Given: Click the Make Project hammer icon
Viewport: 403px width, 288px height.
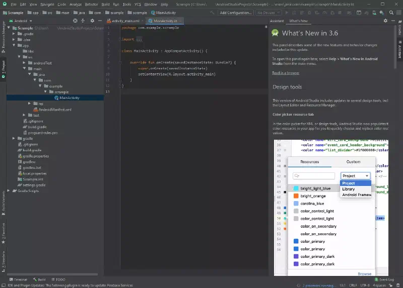Looking at the screenshot, I should (x=212, y=13).
